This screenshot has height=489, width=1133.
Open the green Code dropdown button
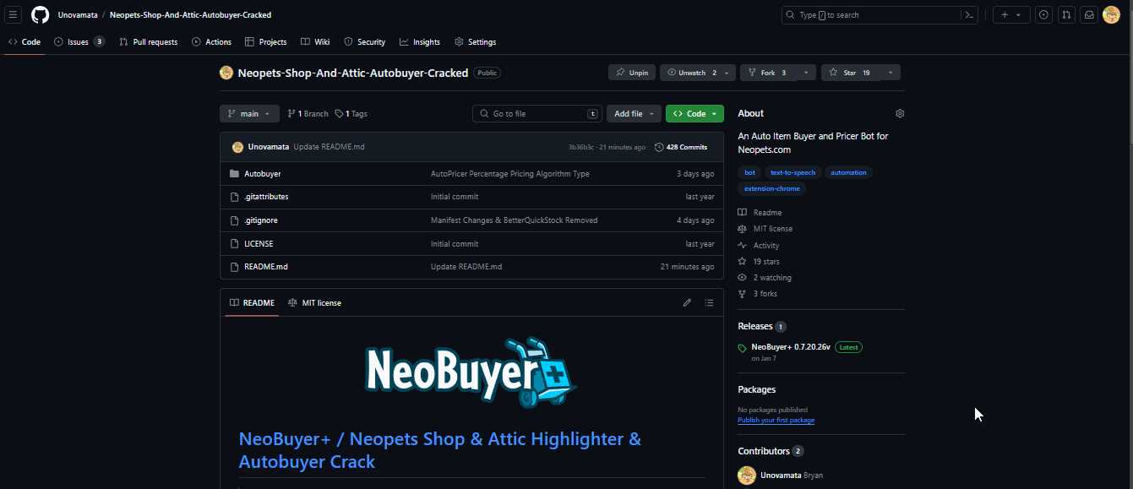point(695,113)
